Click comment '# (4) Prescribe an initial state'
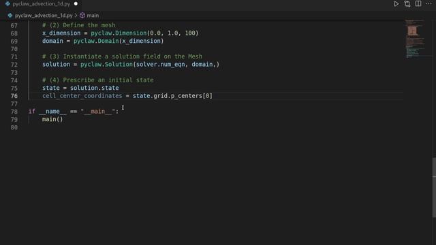 pos(98,80)
